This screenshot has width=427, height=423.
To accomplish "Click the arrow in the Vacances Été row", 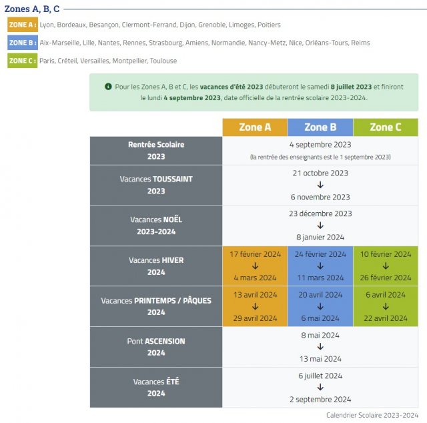I will pyautogui.click(x=320, y=388).
